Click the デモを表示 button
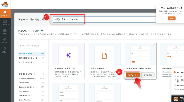This screenshot has width=184, height=102. coord(148,75)
